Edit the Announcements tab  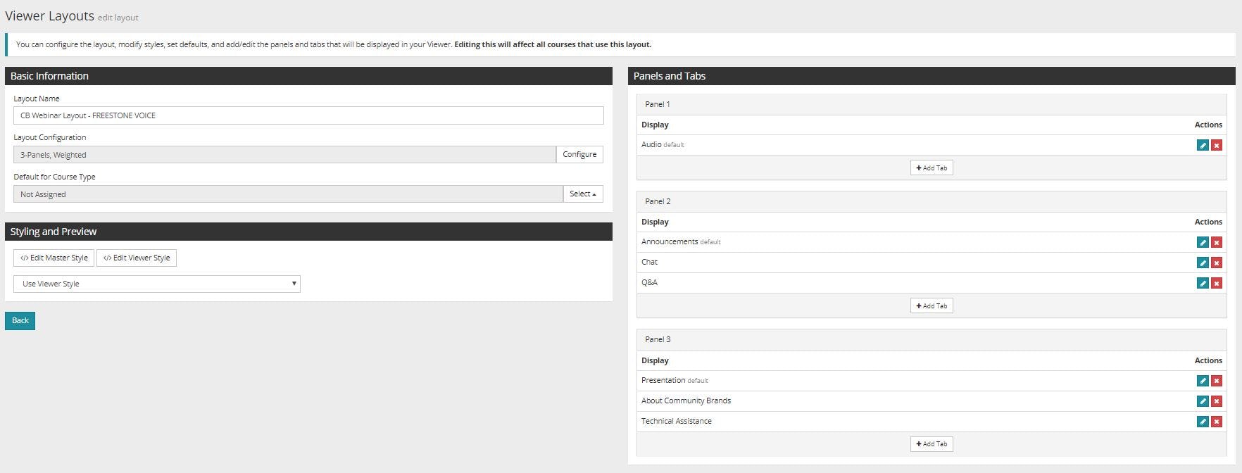coord(1203,242)
